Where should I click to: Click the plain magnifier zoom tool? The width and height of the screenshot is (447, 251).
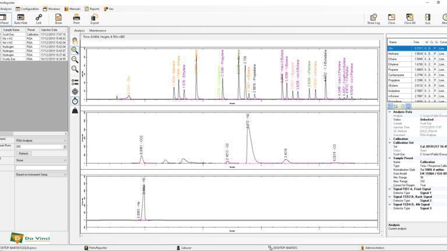(x=74, y=69)
